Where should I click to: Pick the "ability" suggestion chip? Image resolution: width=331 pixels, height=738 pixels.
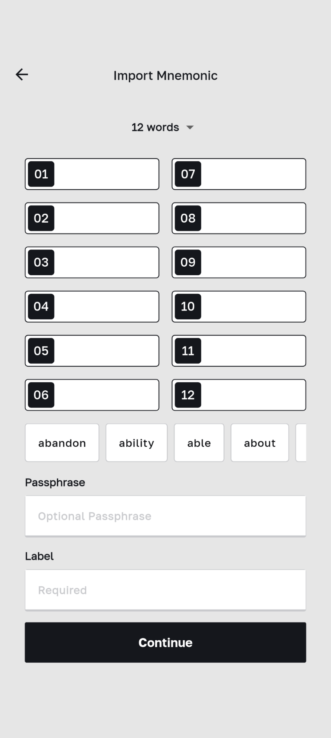137,443
